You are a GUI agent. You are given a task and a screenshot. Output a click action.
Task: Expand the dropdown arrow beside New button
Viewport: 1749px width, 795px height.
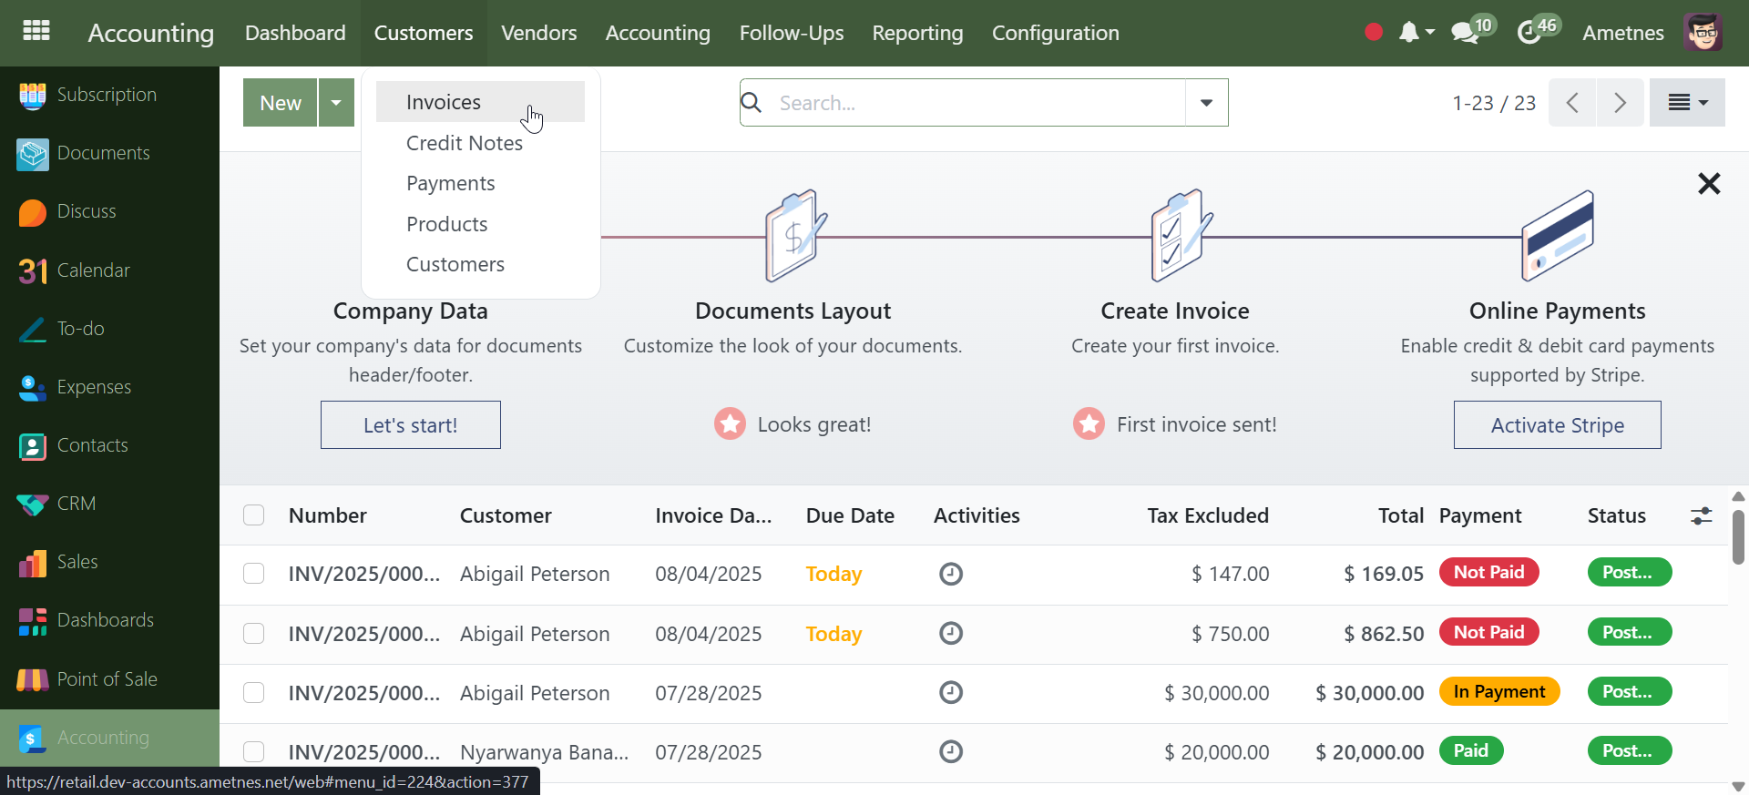tap(336, 103)
